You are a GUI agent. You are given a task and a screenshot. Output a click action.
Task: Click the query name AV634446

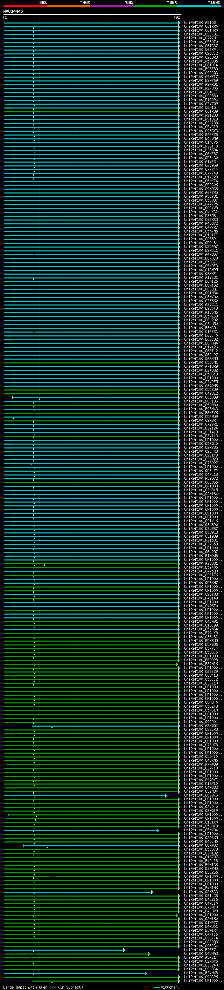(13, 12)
